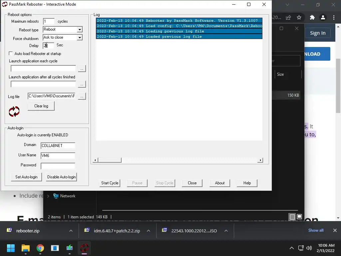341x256 pixels.
Task: Click the log horizontal scrollbar thumb
Action: pyautogui.click(x=110, y=160)
